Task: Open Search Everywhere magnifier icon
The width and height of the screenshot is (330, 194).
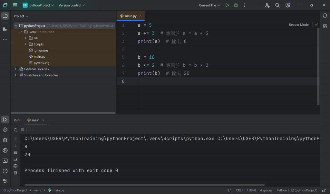Action: pyautogui.click(x=277, y=5)
